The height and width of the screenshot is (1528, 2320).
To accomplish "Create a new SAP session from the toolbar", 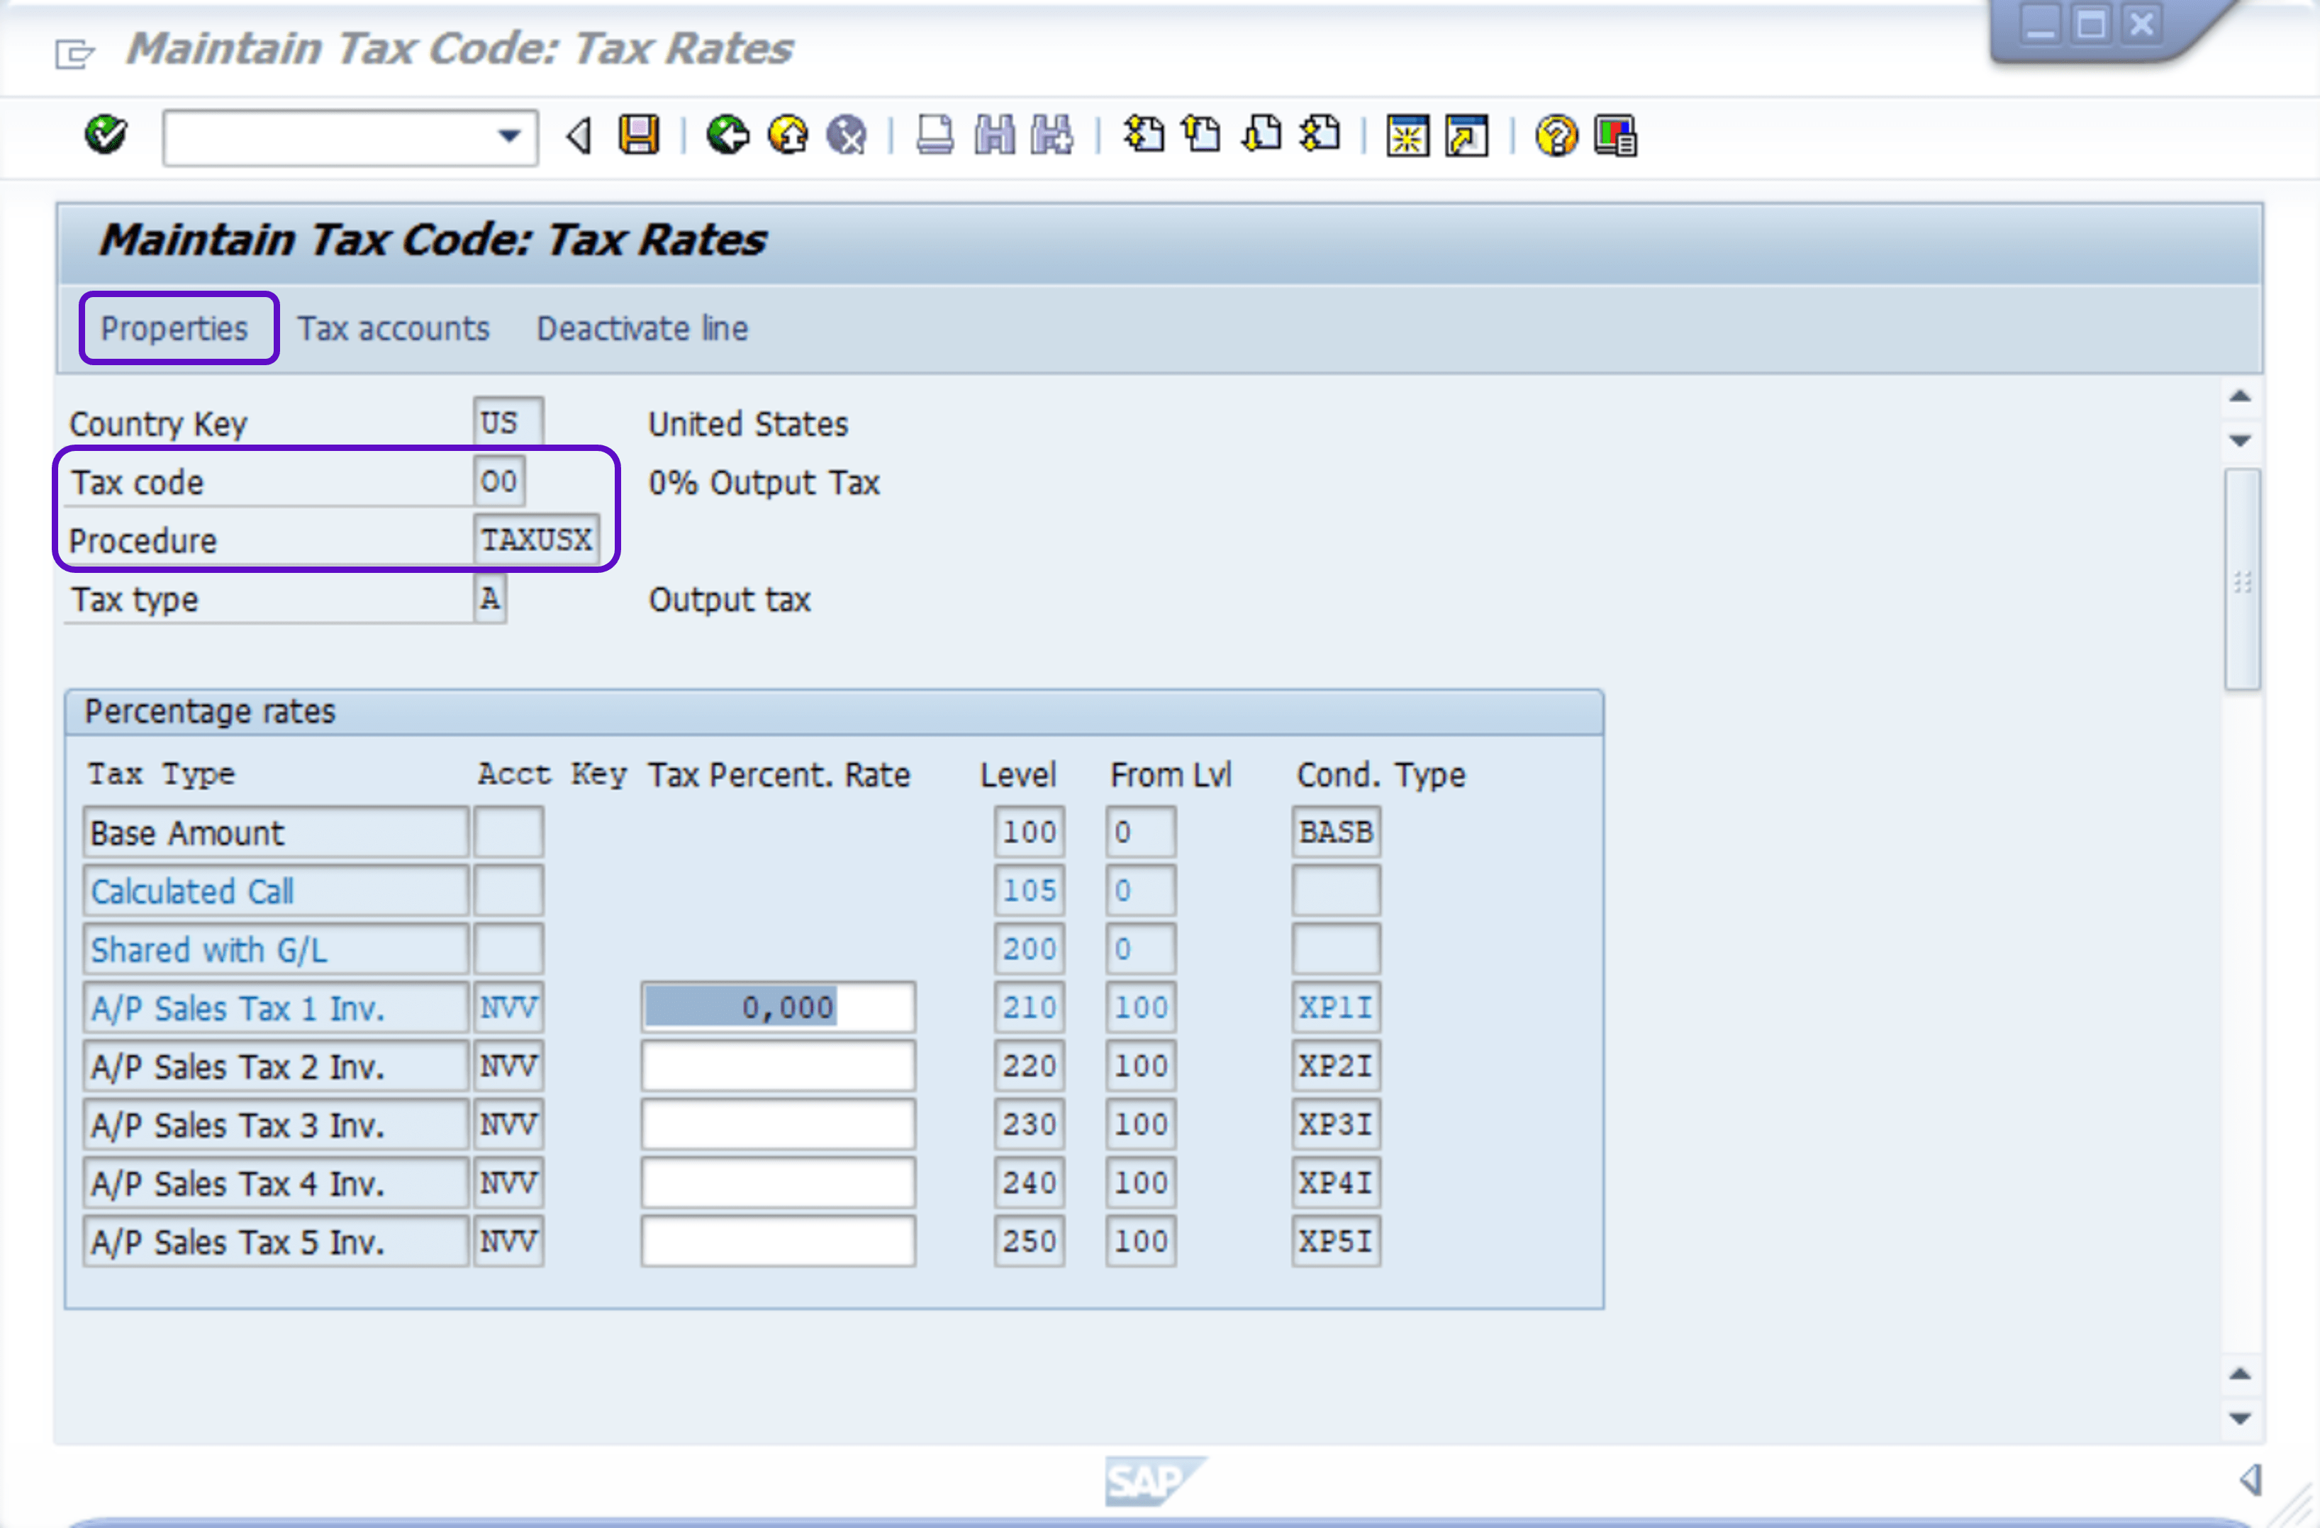I will point(1407,136).
